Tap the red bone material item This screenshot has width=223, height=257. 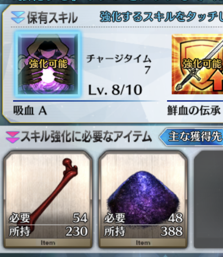[x=48, y=199]
